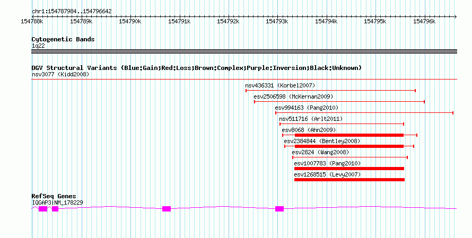Select the Cytogenetic Bands track title
This screenshot has width=472, height=238.
click(63, 39)
